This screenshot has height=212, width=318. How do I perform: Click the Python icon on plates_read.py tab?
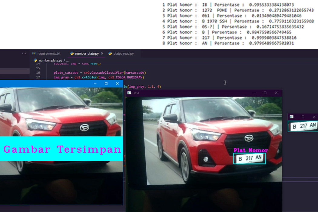tap(110, 54)
